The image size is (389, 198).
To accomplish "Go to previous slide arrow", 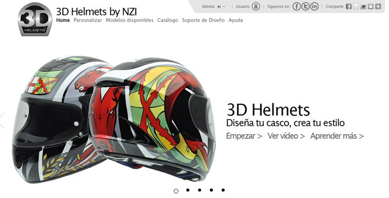I will click(2, 120).
